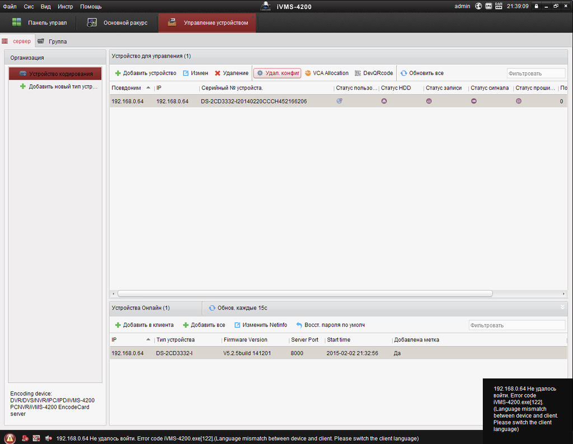
Task: Switch to the Группа tab
Action: coord(52,41)
